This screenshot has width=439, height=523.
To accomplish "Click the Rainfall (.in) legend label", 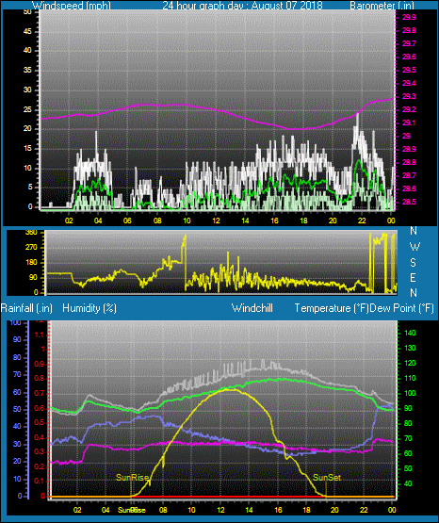I will (26, 308).
